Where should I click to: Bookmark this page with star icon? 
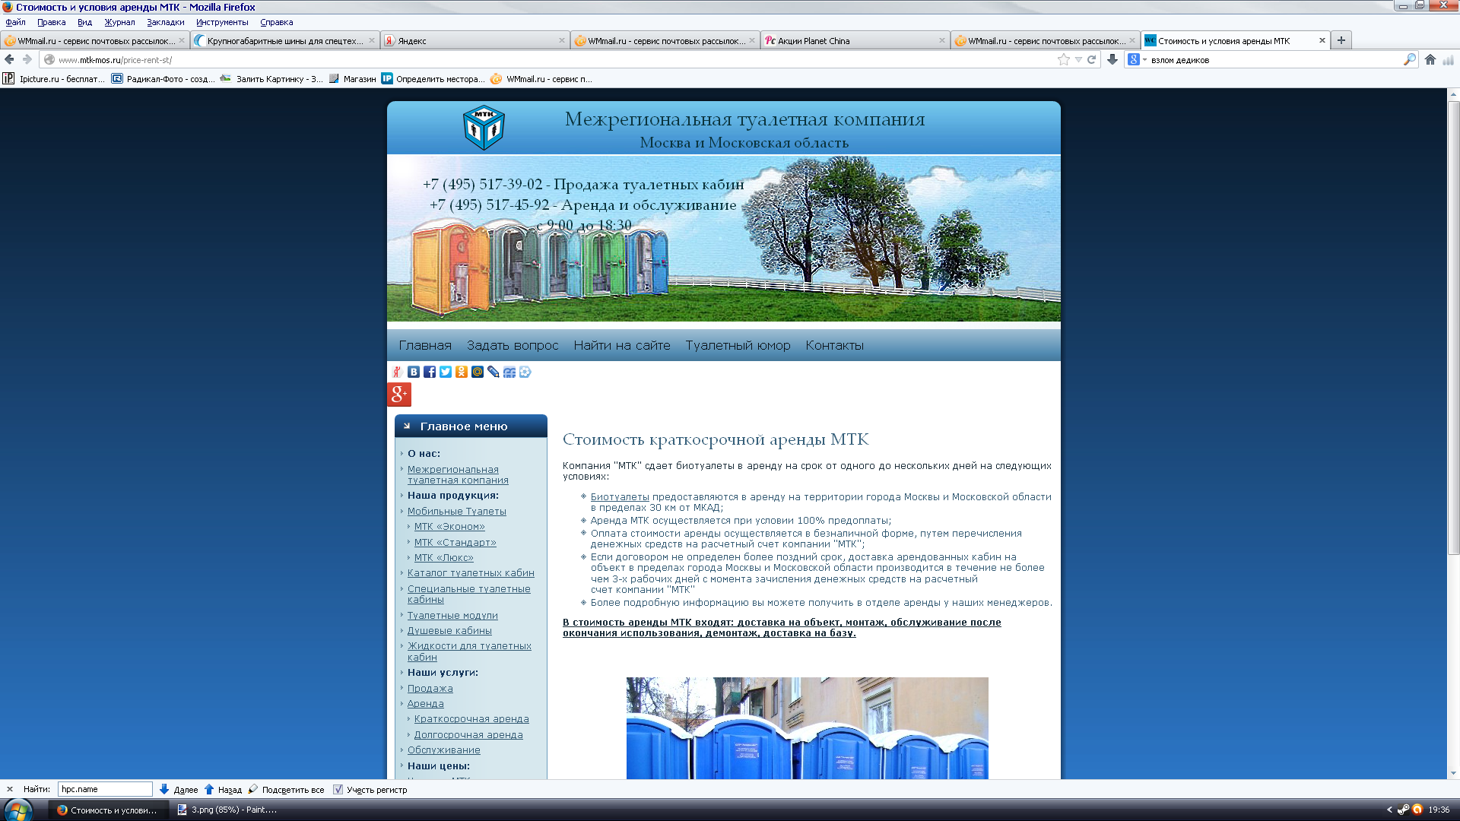[x=1063, y=60]
